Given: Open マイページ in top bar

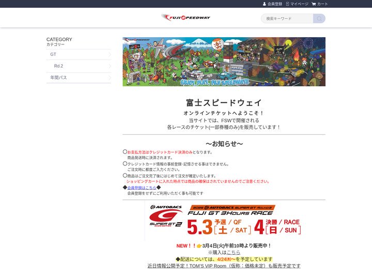Looking at the screenshot, I should coord(297,4).
